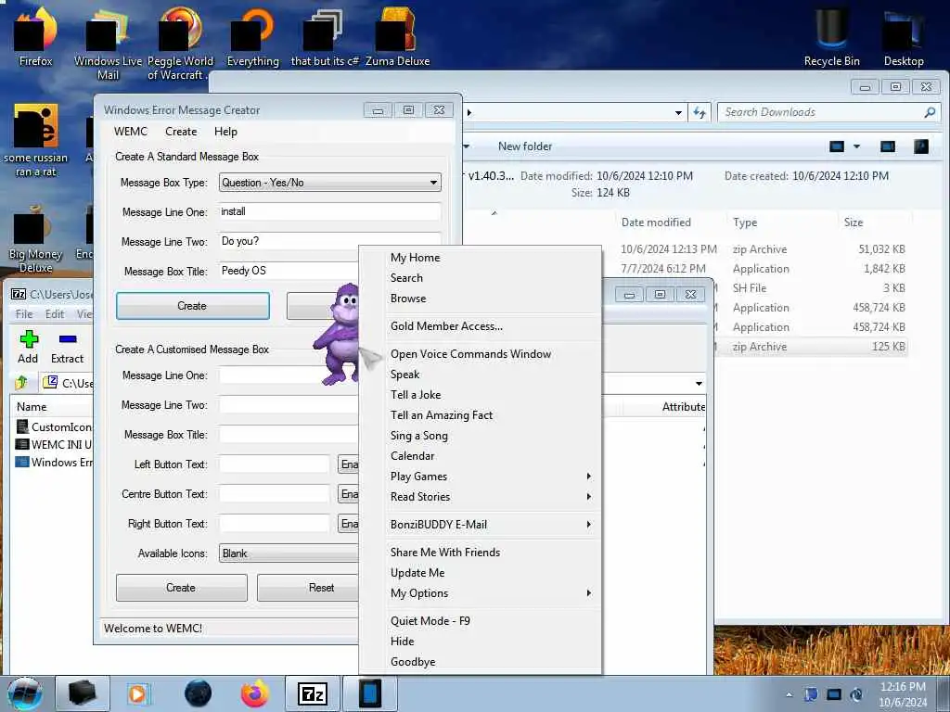Click the Windows Start orb
The width and height of the screenshot is (950, 712).
coord(25,693)
